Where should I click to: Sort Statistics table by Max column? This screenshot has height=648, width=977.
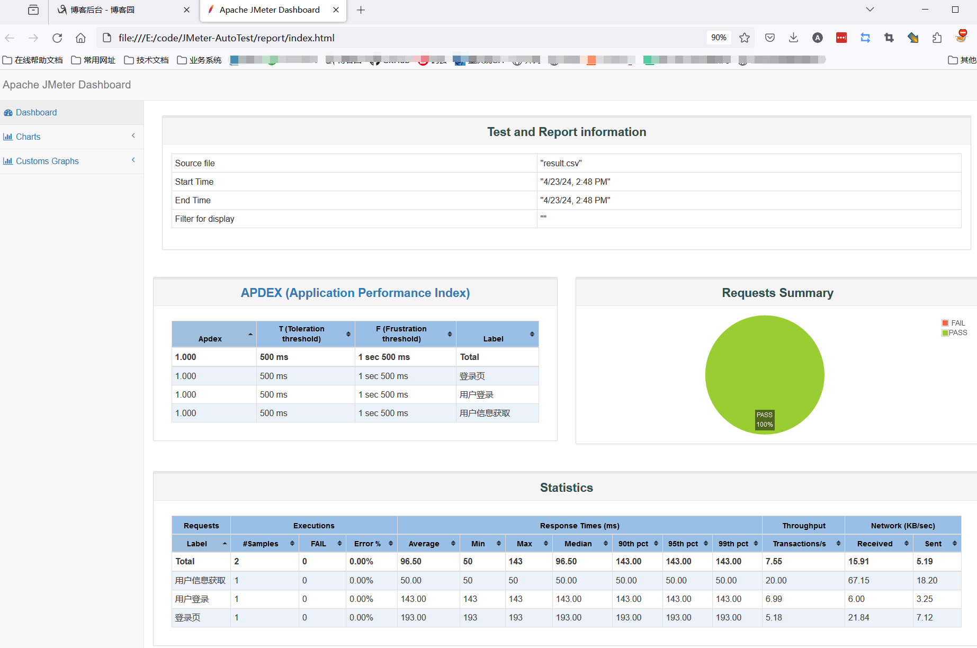click(529, 544)
